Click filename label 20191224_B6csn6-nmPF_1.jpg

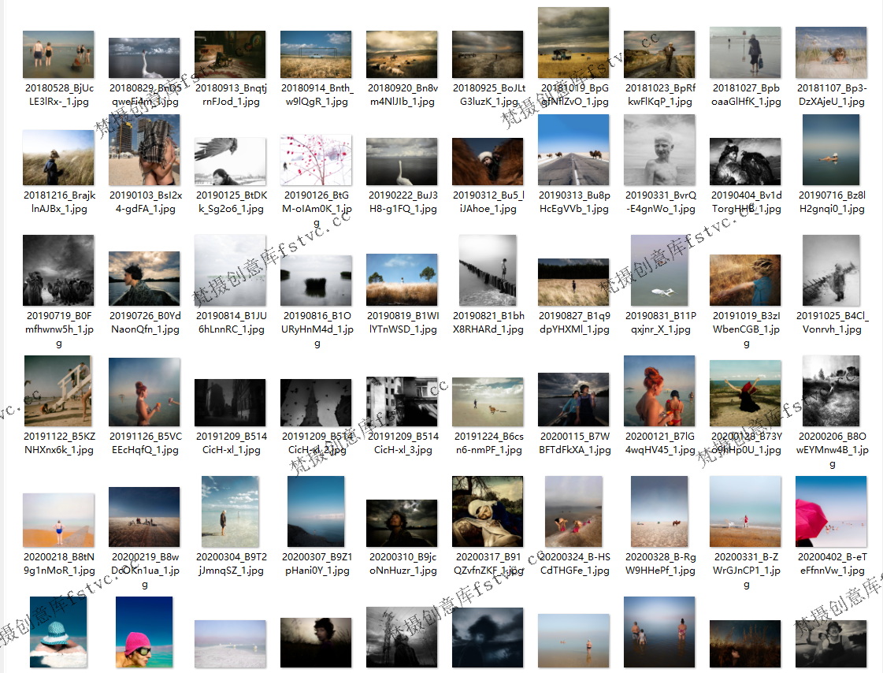coord(489,443)
